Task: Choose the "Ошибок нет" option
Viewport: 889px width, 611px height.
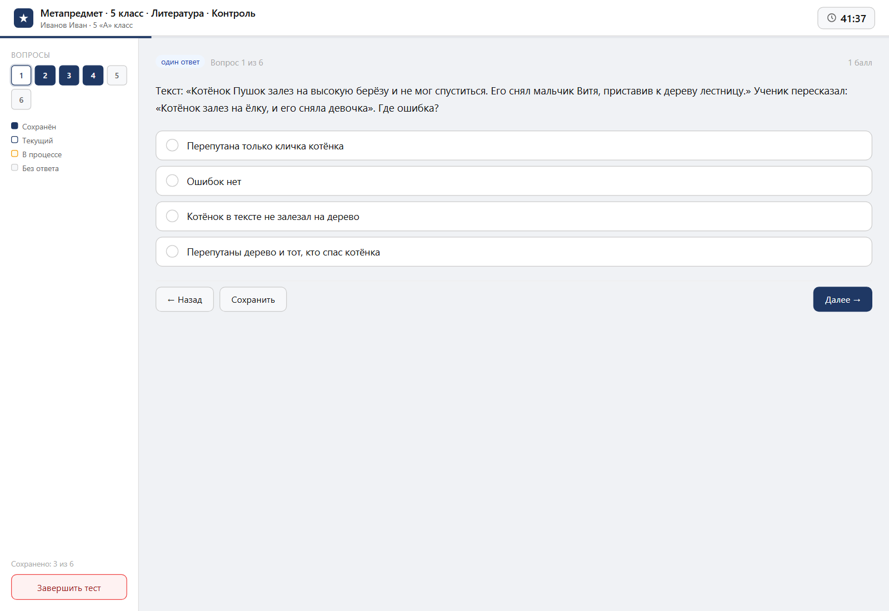Action: [x=513, y=181]
